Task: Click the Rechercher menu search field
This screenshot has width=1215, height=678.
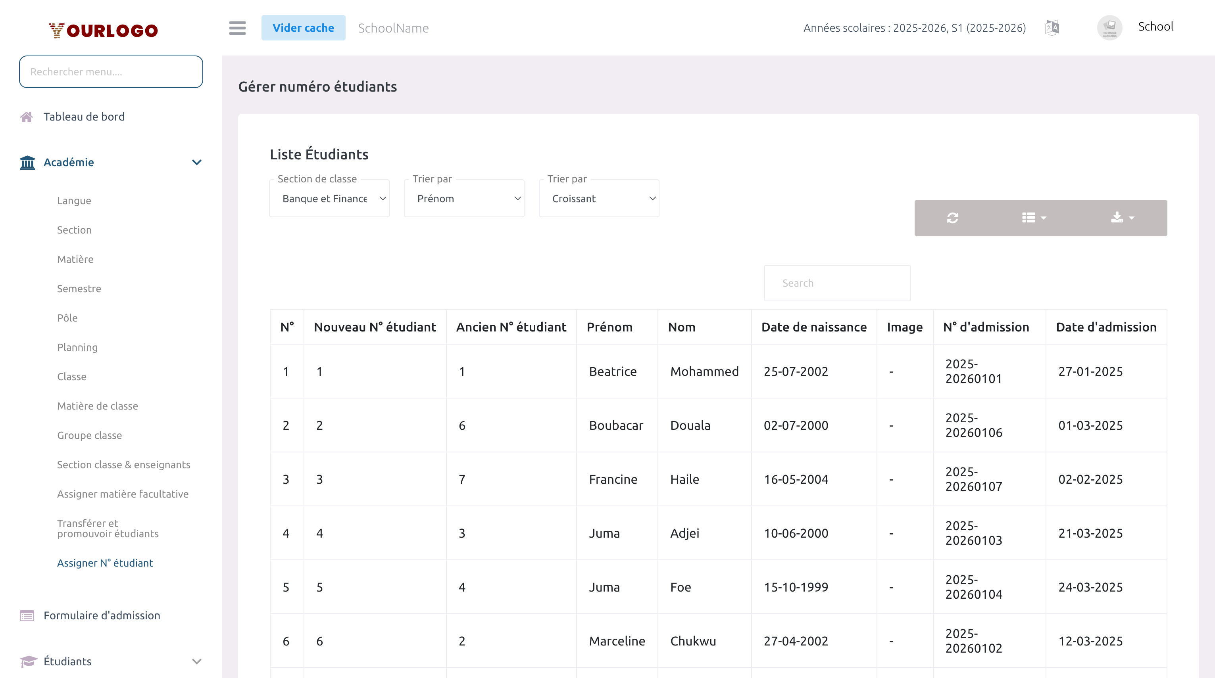Action: 111,72
